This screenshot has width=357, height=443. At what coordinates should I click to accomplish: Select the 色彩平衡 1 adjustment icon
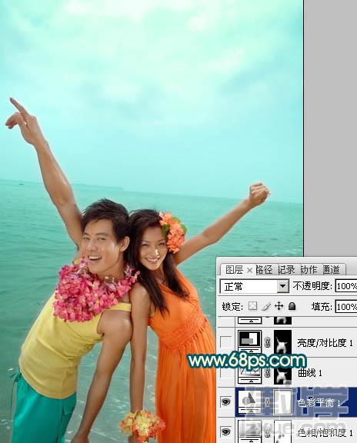[x=250, y=400]
